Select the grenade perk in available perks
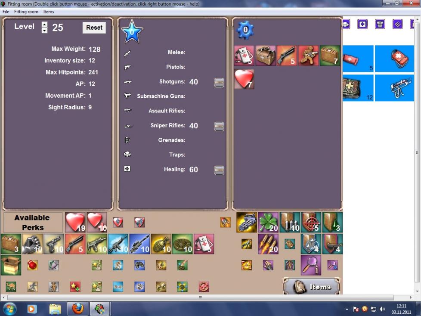Screen dimensions: 421x316 click(161, 244)
